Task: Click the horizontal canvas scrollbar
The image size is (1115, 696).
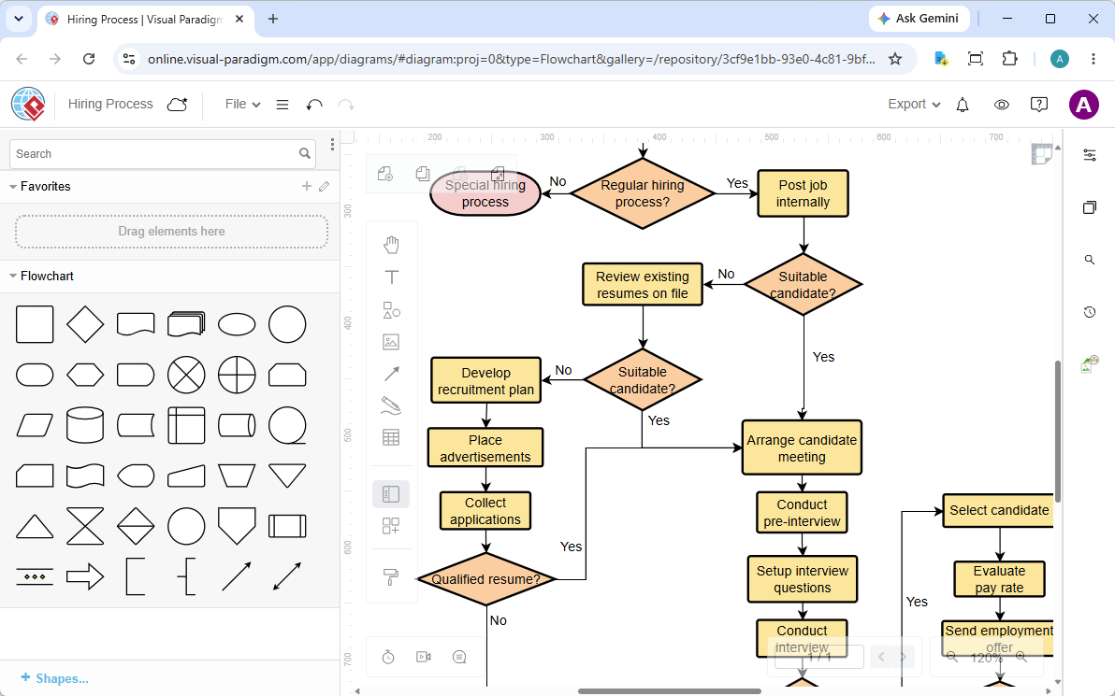Action: 669,690
